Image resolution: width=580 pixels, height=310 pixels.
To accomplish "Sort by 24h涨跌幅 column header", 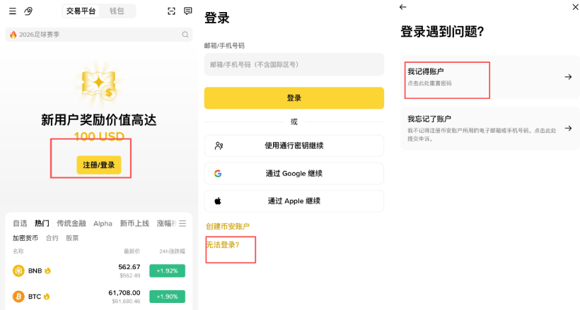I will coord(172,251).
